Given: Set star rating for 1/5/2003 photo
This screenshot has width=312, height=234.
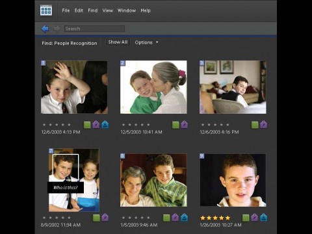Looking at the screenshot, I should [x=136, y=218].
